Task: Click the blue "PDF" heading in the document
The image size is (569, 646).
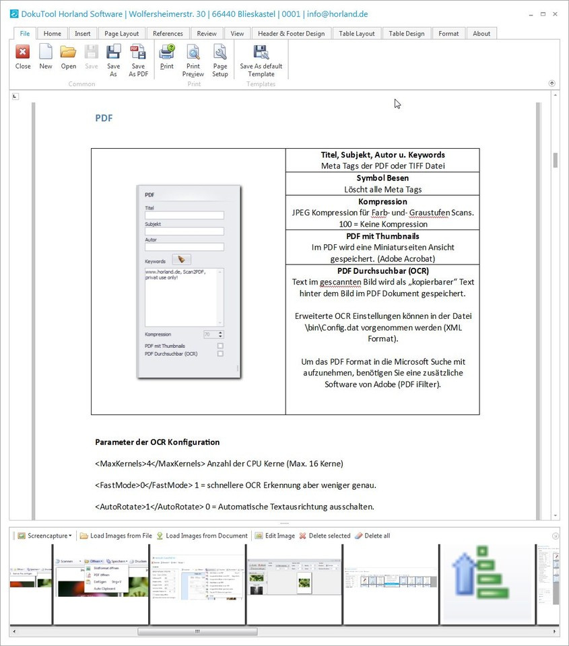Action: [104, 118]
